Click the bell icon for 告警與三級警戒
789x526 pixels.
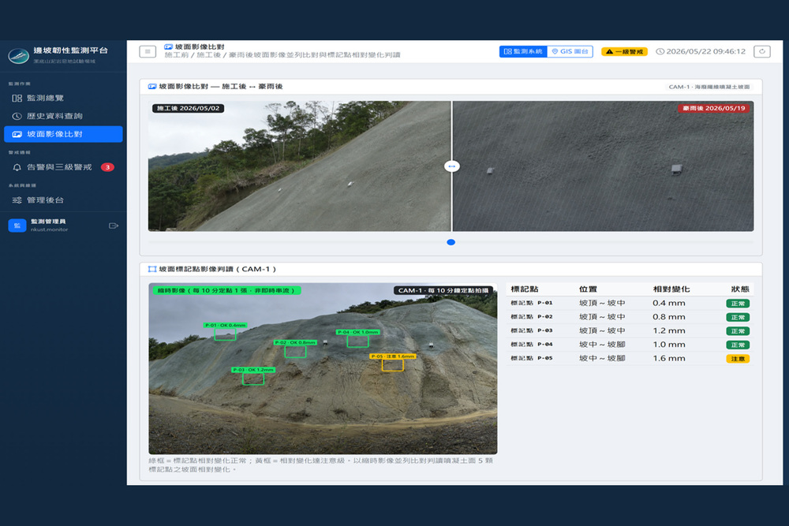(17, 167)
